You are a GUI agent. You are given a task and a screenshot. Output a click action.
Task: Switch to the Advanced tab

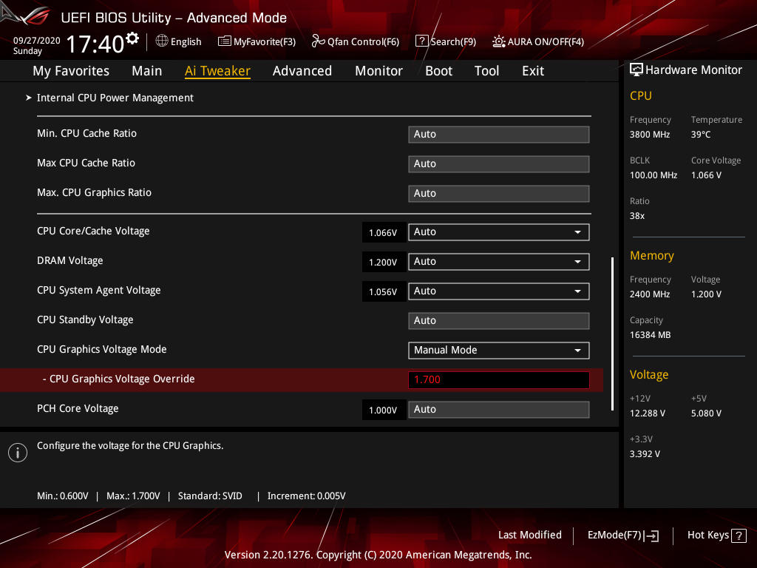click(x=302, y=71)
